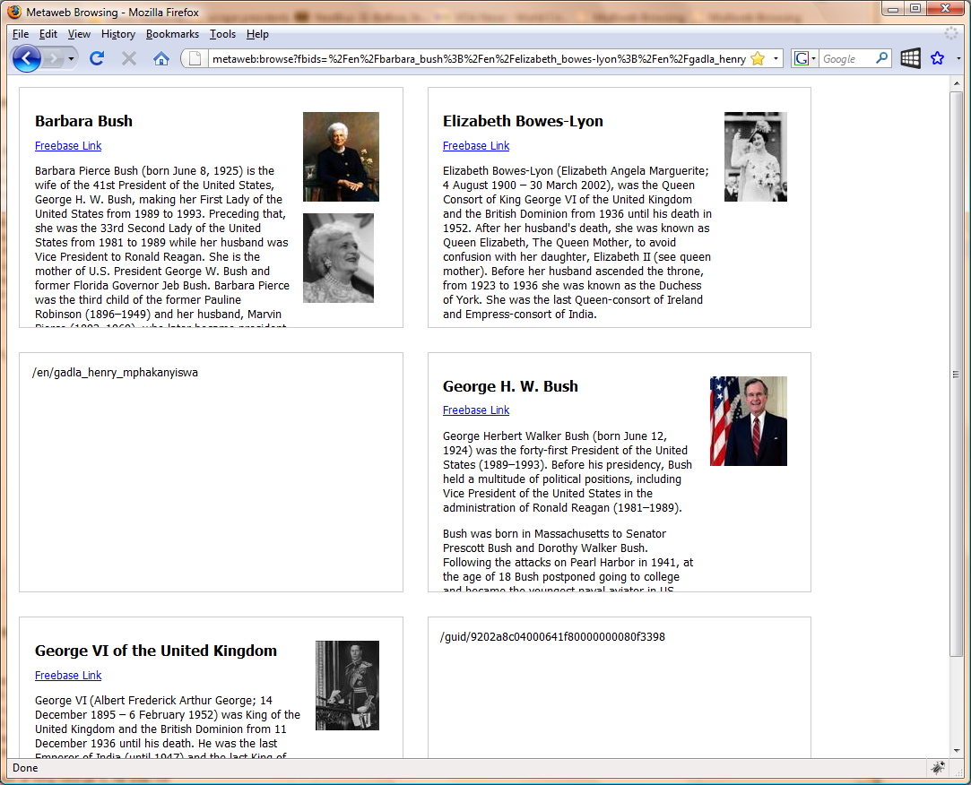
Task: Reload the current page
Action: click(97, 58)
